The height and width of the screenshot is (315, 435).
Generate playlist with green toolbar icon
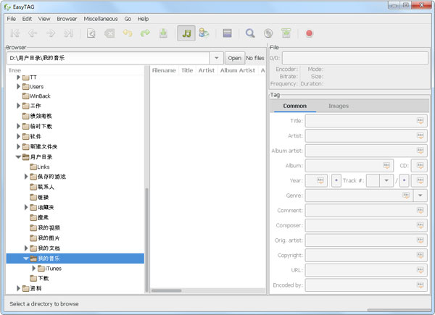286,33
